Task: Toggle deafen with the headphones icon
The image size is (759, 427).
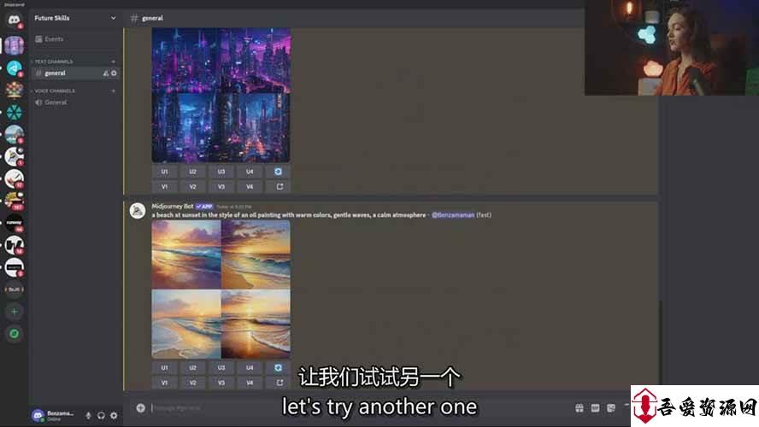Action: click(101, 415)
